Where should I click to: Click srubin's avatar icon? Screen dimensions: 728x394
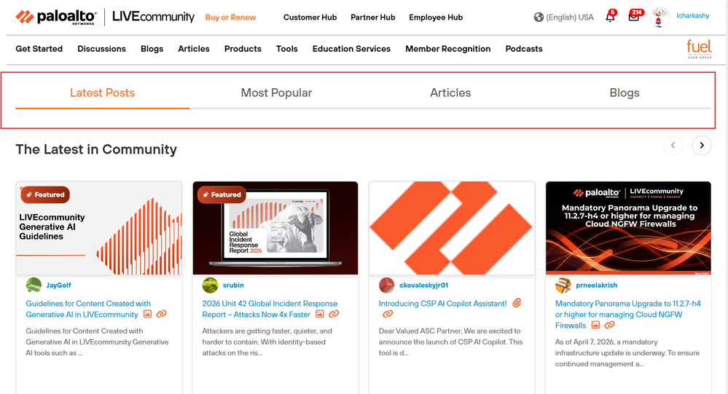coord(211,285)
